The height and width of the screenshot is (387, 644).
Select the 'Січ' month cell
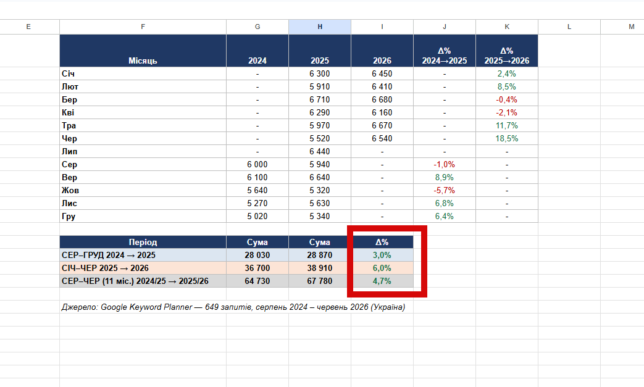[x=143, y=74]
